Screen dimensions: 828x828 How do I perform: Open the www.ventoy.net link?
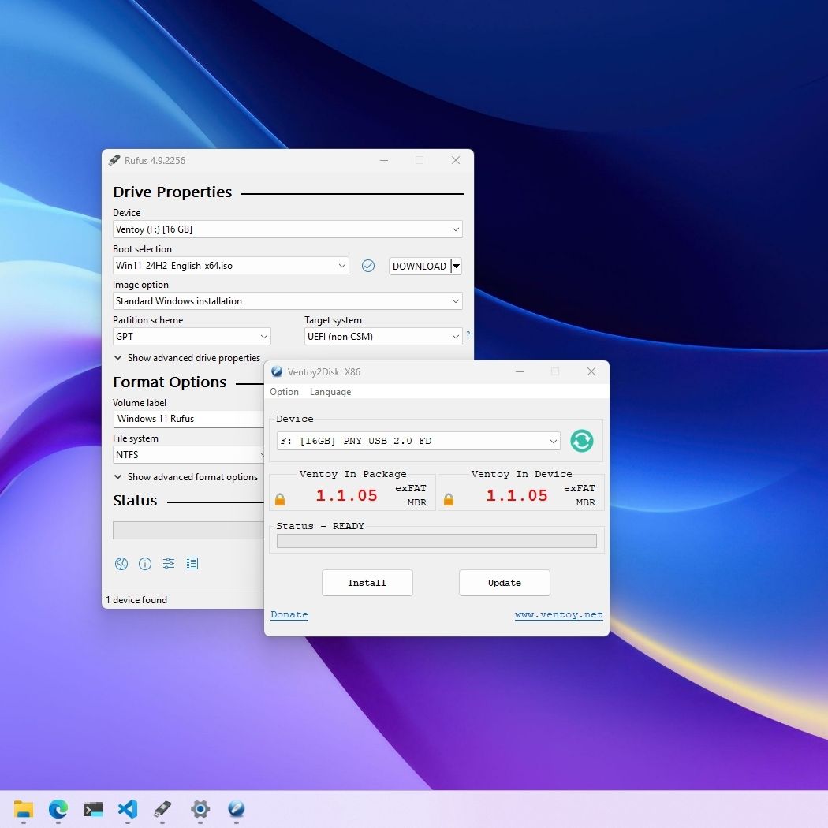click(558, 614)
